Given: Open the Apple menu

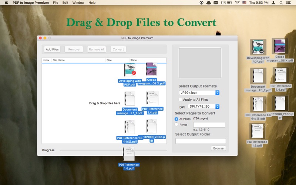Looking at the screenshot, I should coord(6,3).
